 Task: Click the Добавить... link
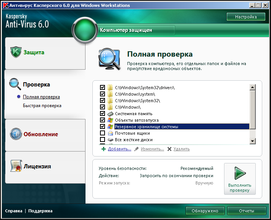119,149
